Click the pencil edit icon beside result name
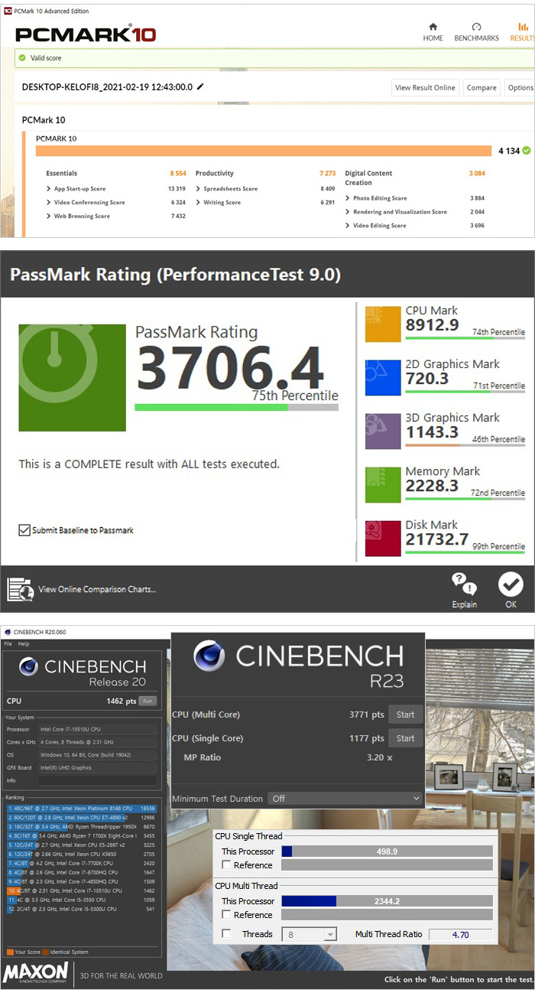 coord(200,87)
